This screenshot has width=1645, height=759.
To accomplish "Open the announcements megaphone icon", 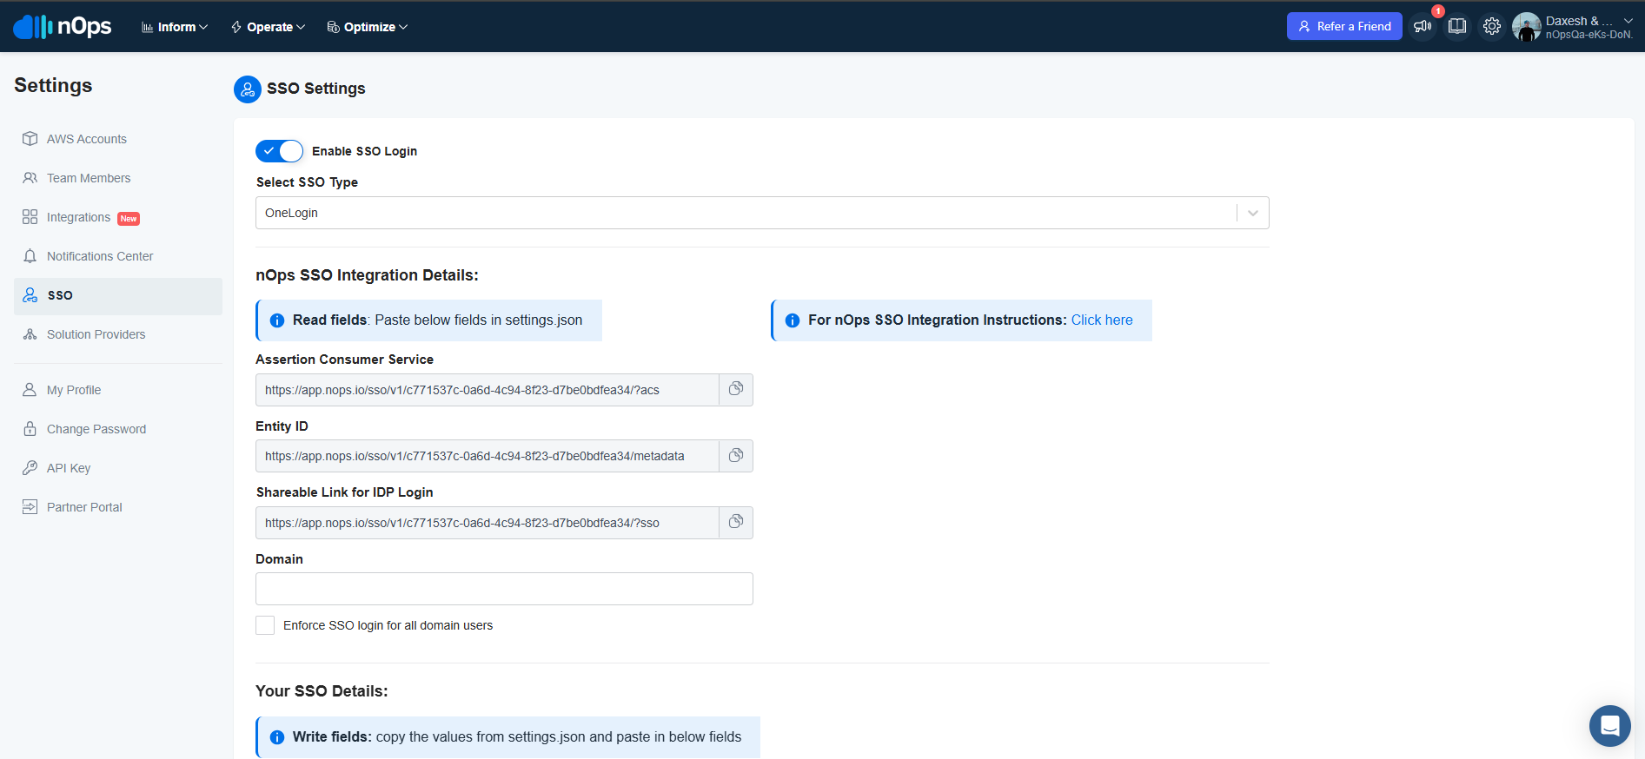I will click(x=1422, y=27).
